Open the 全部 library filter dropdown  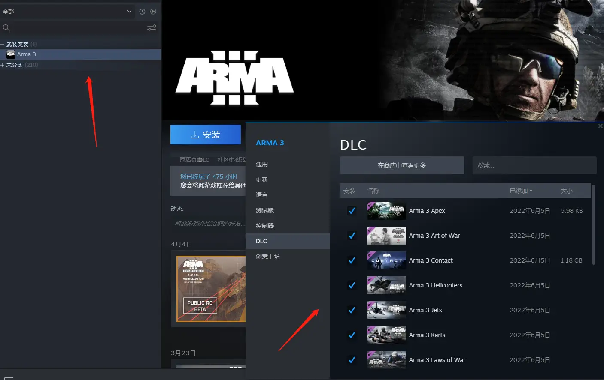click(x=68, y=12)
